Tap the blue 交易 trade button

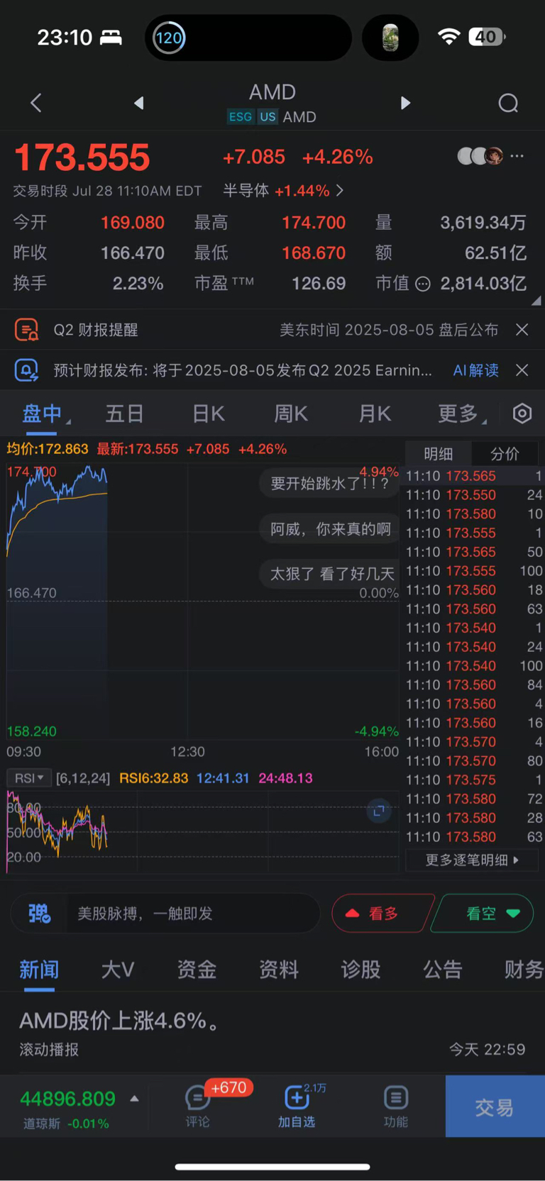point(495,1107)
